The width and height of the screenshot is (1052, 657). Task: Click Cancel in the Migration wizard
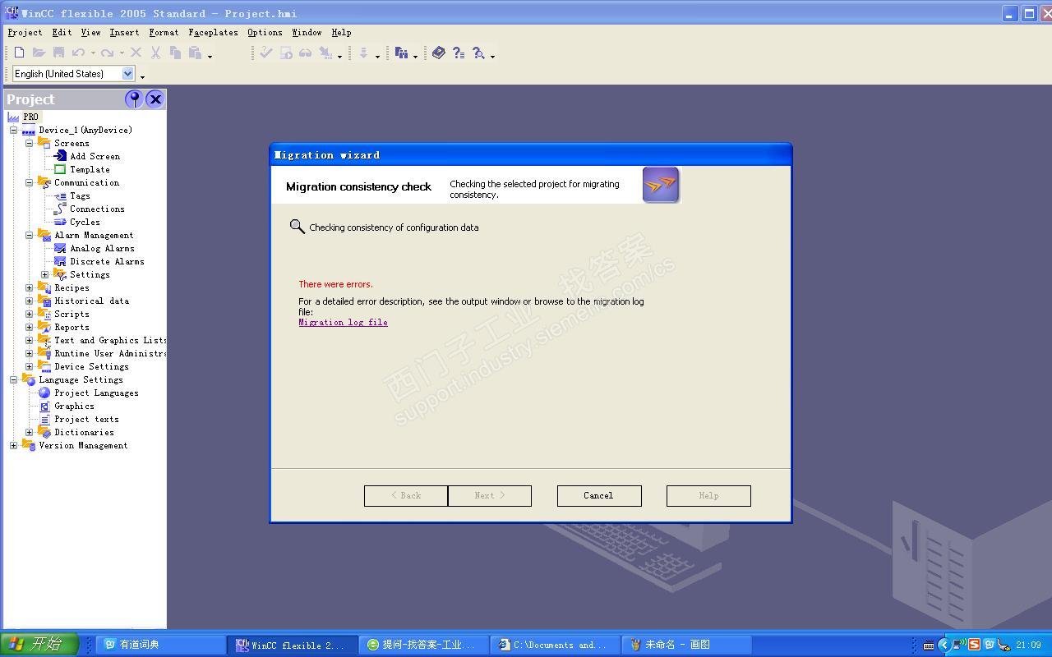[x=599, y=495]
